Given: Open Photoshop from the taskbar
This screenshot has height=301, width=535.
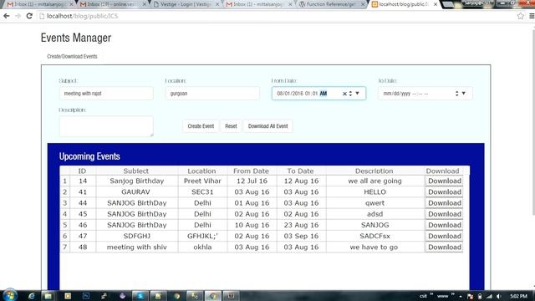Looking at the screenshot, I should [x=86, y=296].
